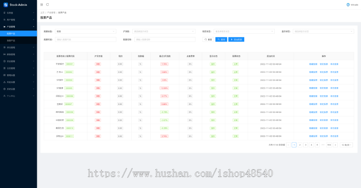Go to previous page with left arrow
This screenshot has width=361, height=188.
288,145
